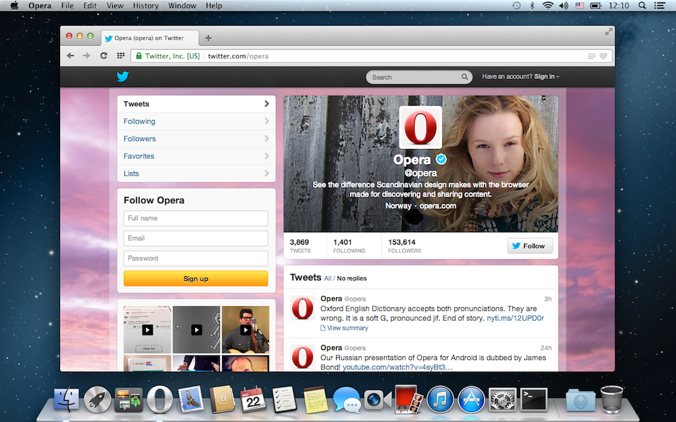Image resolution: width=676 pixels, height=422 pixels.
Task: Click the Opera profile avatar logo
Action: click(421, 127)
